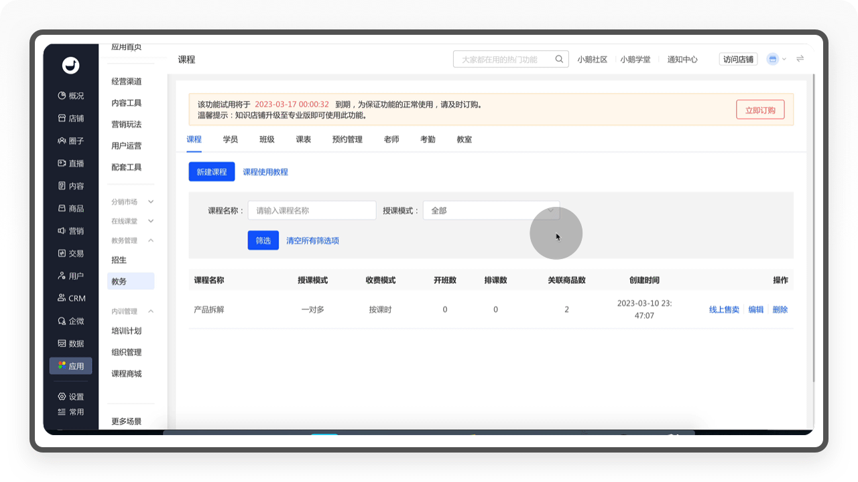
Task: Click the 筛选 filter button
Action: 263,240
